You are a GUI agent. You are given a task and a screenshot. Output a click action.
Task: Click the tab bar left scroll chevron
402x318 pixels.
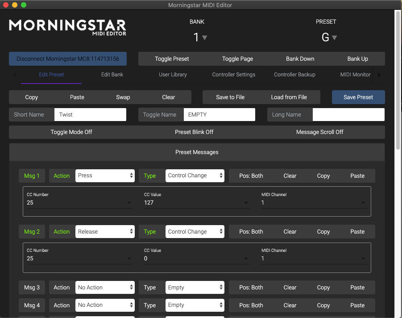[15, 75]
